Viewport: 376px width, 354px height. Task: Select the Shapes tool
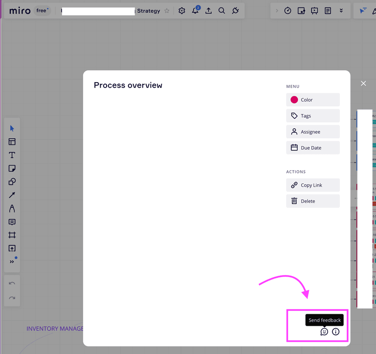coord(12,182)
